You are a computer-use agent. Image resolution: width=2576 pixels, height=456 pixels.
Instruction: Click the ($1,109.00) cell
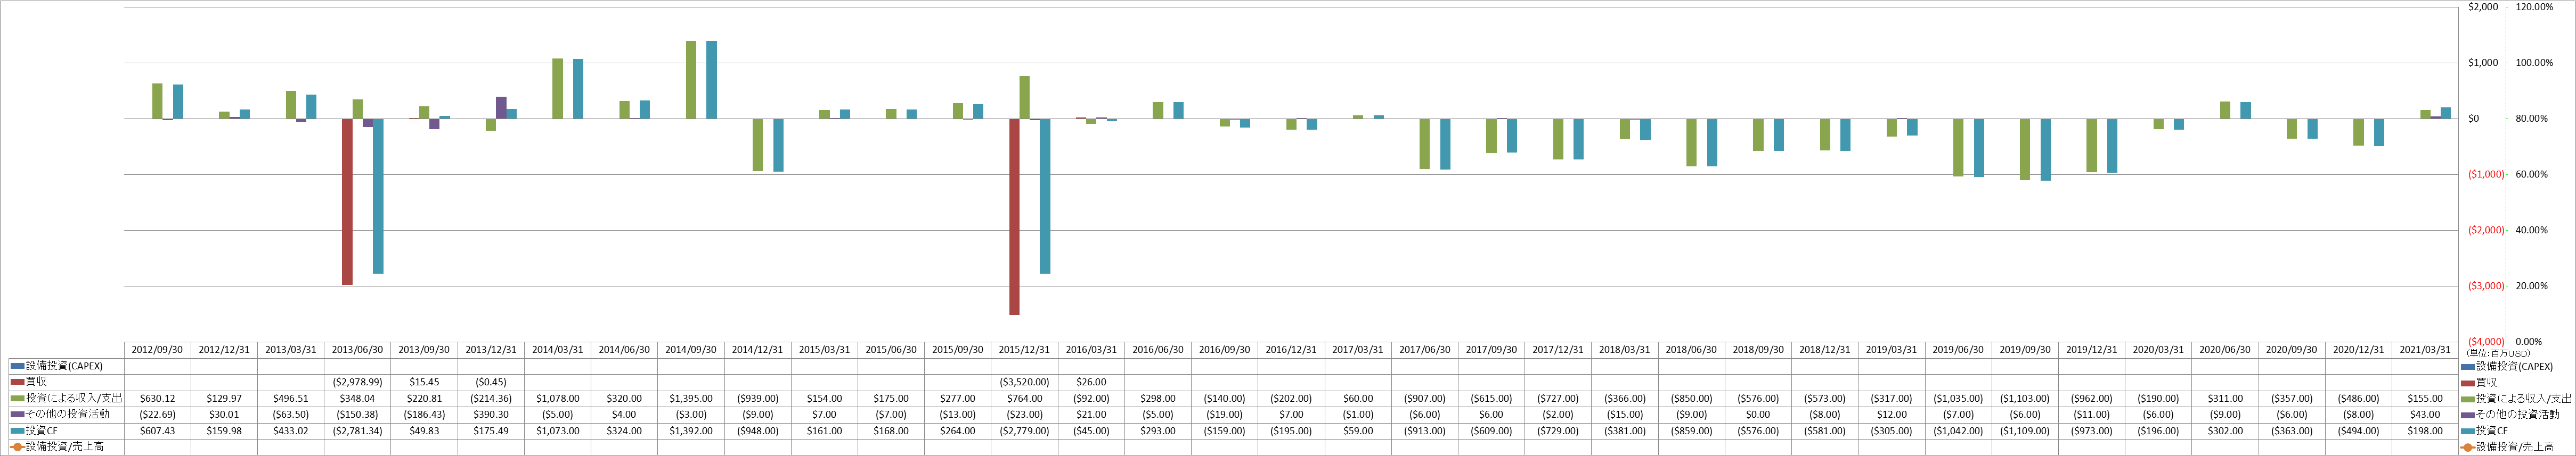tap(2025, 431)
